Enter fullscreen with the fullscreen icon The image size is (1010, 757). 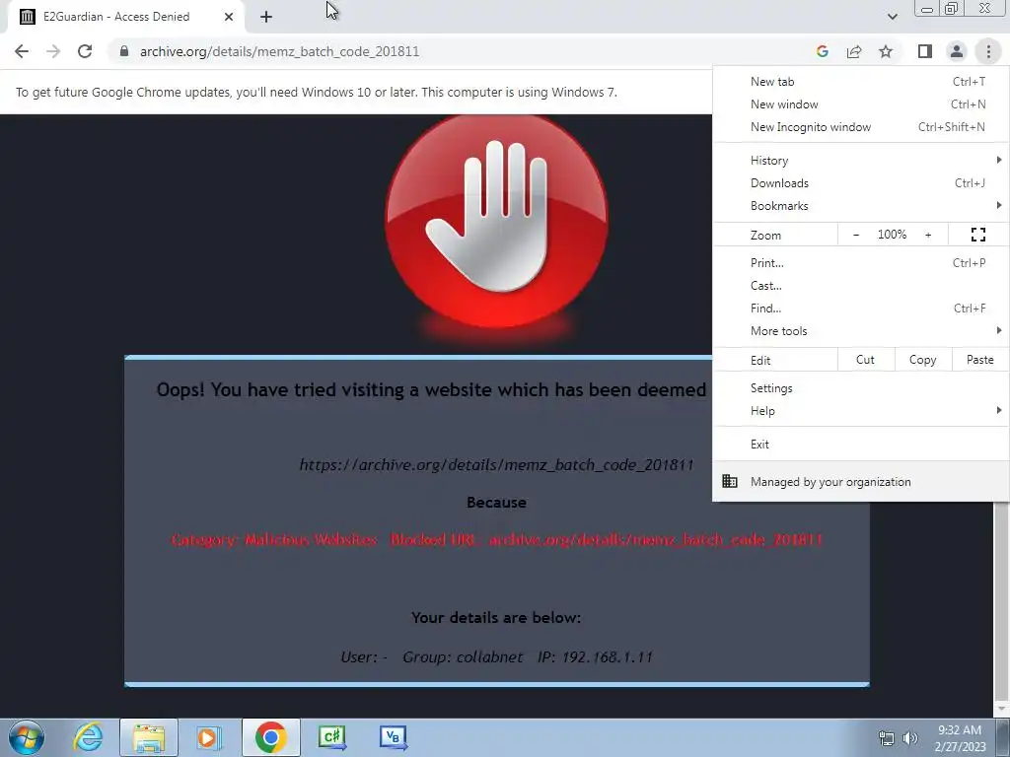(x=977, y=235)
